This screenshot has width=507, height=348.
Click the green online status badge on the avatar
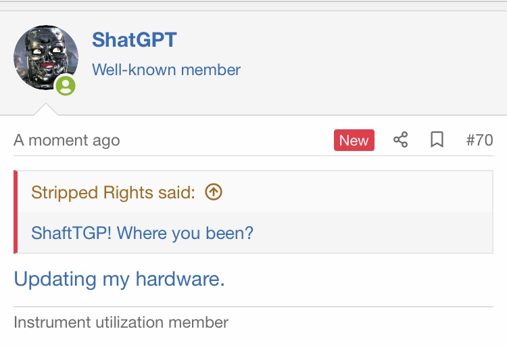pos(66,85)
